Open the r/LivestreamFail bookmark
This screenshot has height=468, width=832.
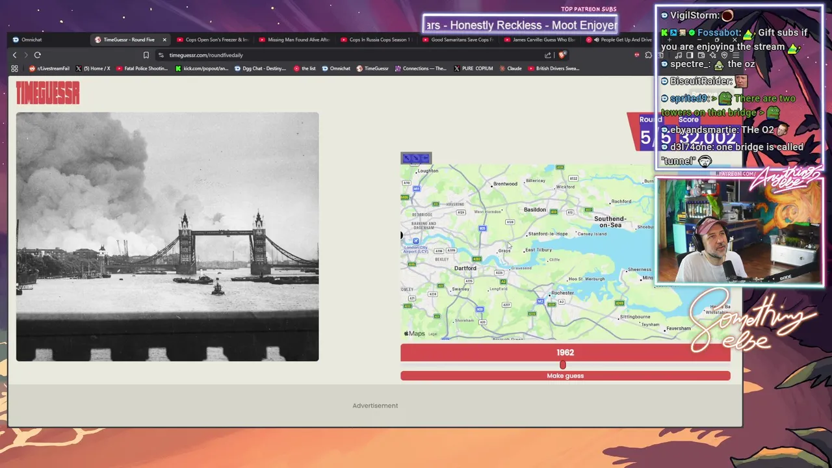49,68
